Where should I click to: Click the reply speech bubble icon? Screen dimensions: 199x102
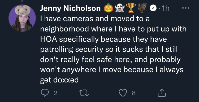[x=45, y=93]
